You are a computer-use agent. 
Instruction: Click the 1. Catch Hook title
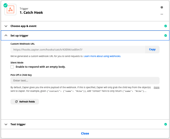click(31, 13)
